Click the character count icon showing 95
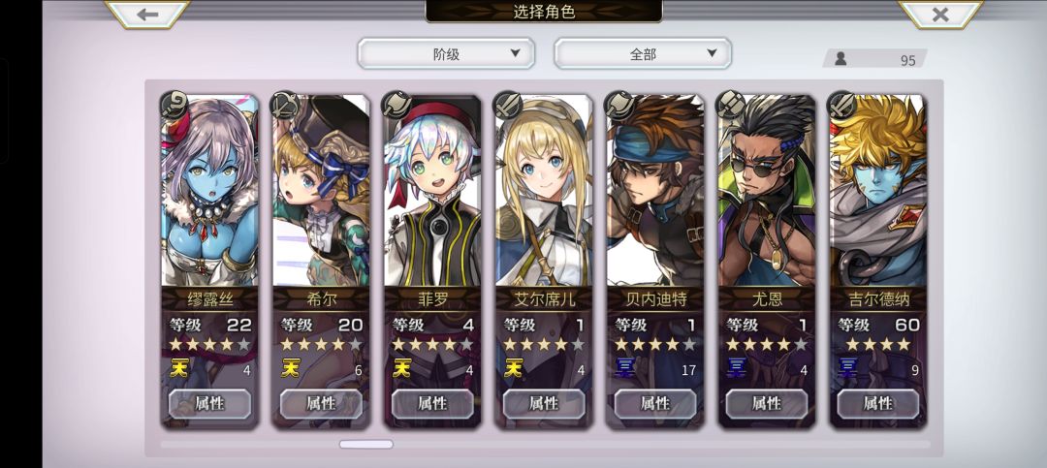 click(841, 59)
